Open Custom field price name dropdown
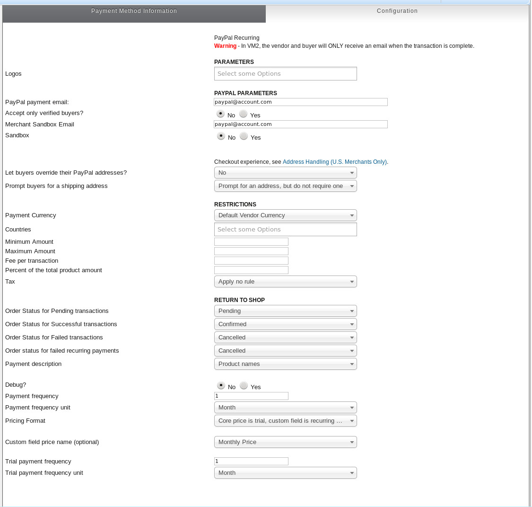532x507 pixels. tap(285, 442)
